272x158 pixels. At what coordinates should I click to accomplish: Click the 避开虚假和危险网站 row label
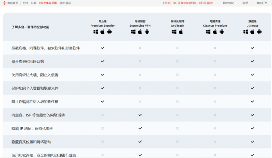click(28, 61)
